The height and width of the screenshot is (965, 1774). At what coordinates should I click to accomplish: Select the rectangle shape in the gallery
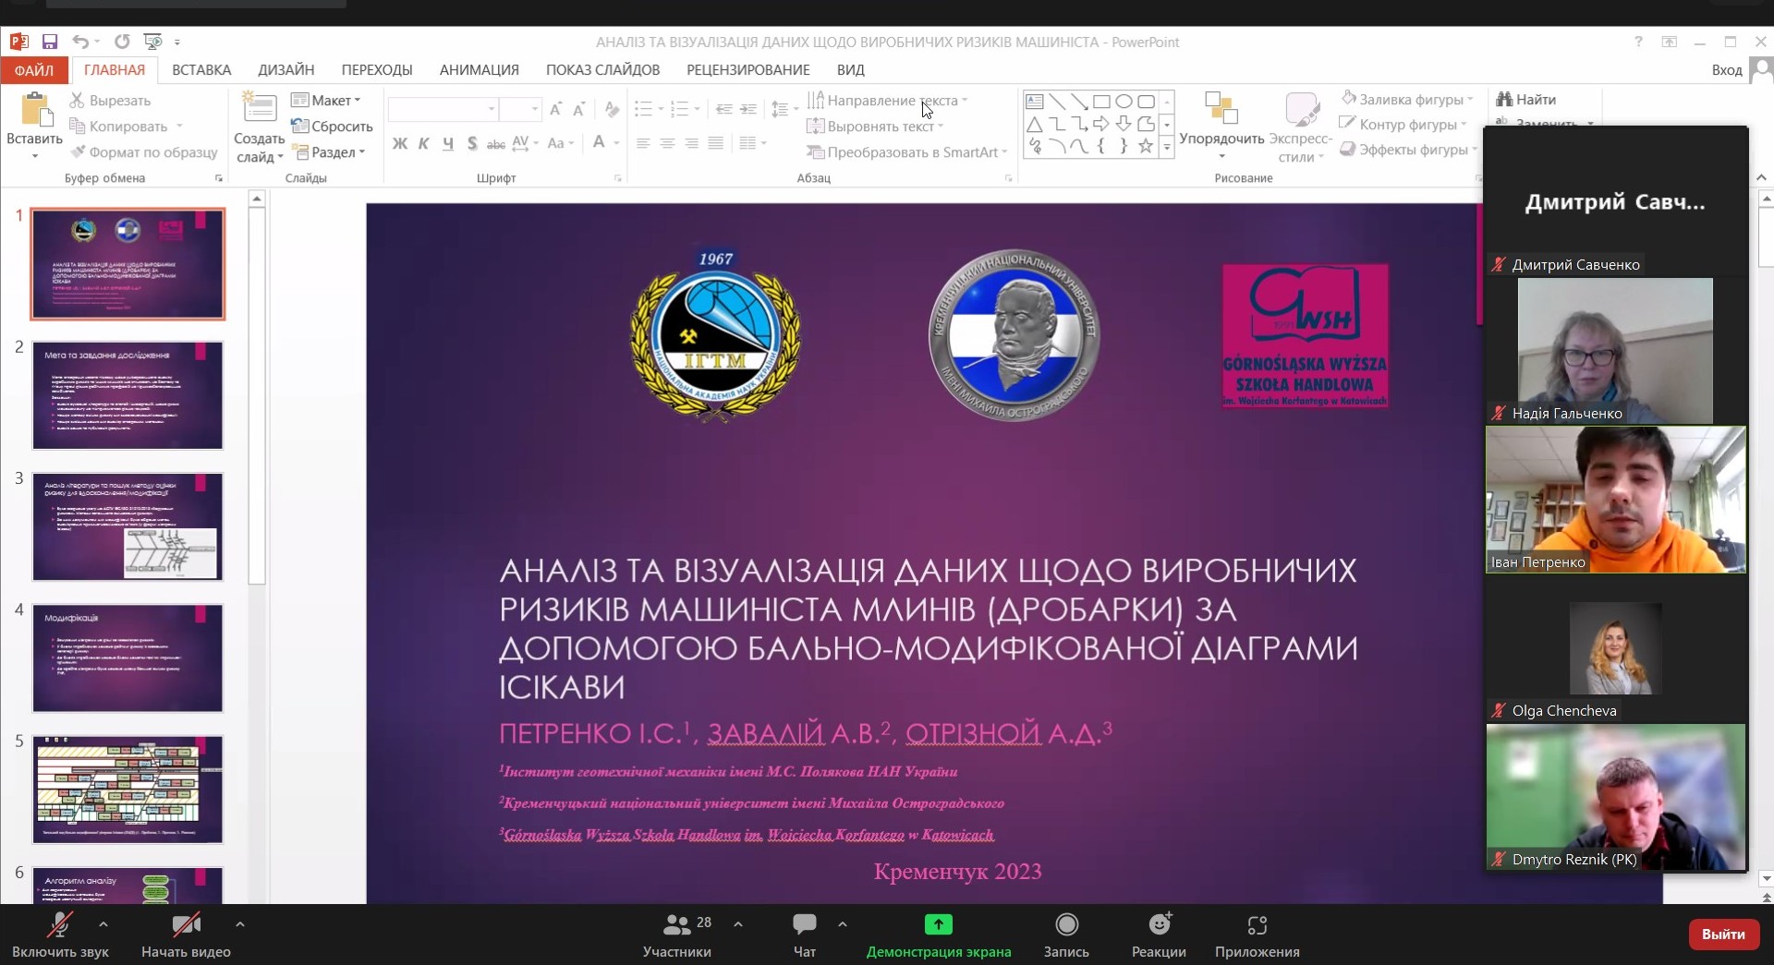pyautogui.click(x=1101, y=102)
